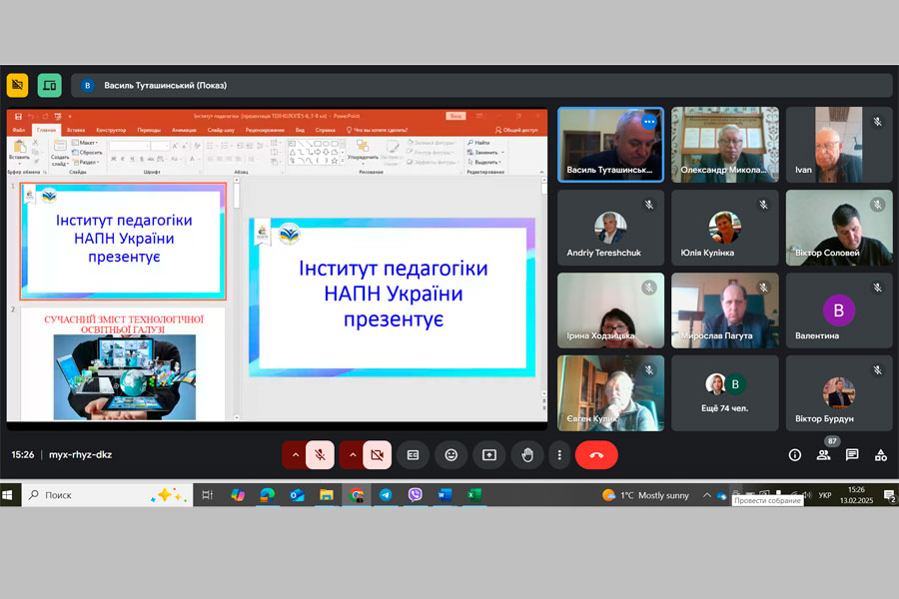This screenshot has width=899, height=599.
Task: Click the present screen button
Action: (489, 455)
